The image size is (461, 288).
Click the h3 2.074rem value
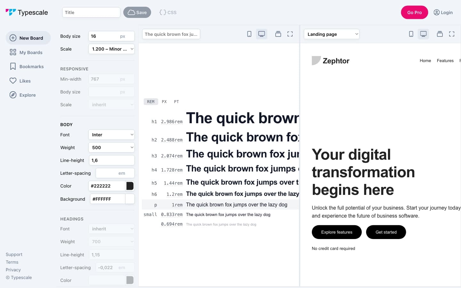(x=172, y=156)
